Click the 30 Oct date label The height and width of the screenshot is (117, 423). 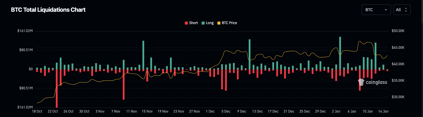(84, 111)
